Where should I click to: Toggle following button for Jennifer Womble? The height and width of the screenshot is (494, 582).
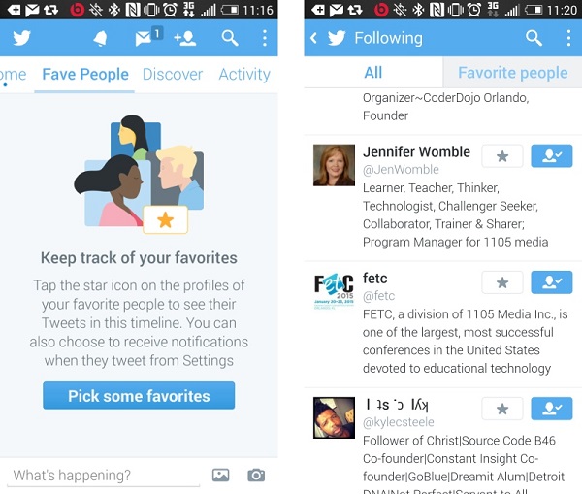tap(552, 156)
